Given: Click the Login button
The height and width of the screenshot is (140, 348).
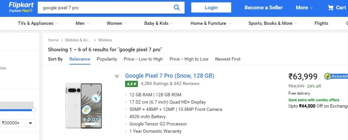Looking at the screenshot, I should coord(211,7).
